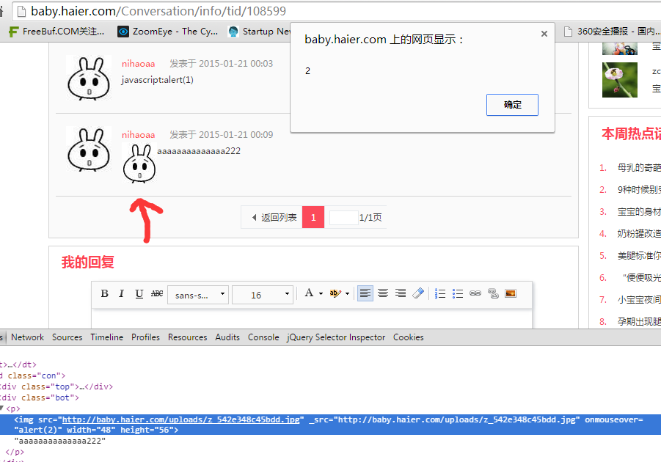Click the insert image icon
Screen dimensions: 661x462
511,293
